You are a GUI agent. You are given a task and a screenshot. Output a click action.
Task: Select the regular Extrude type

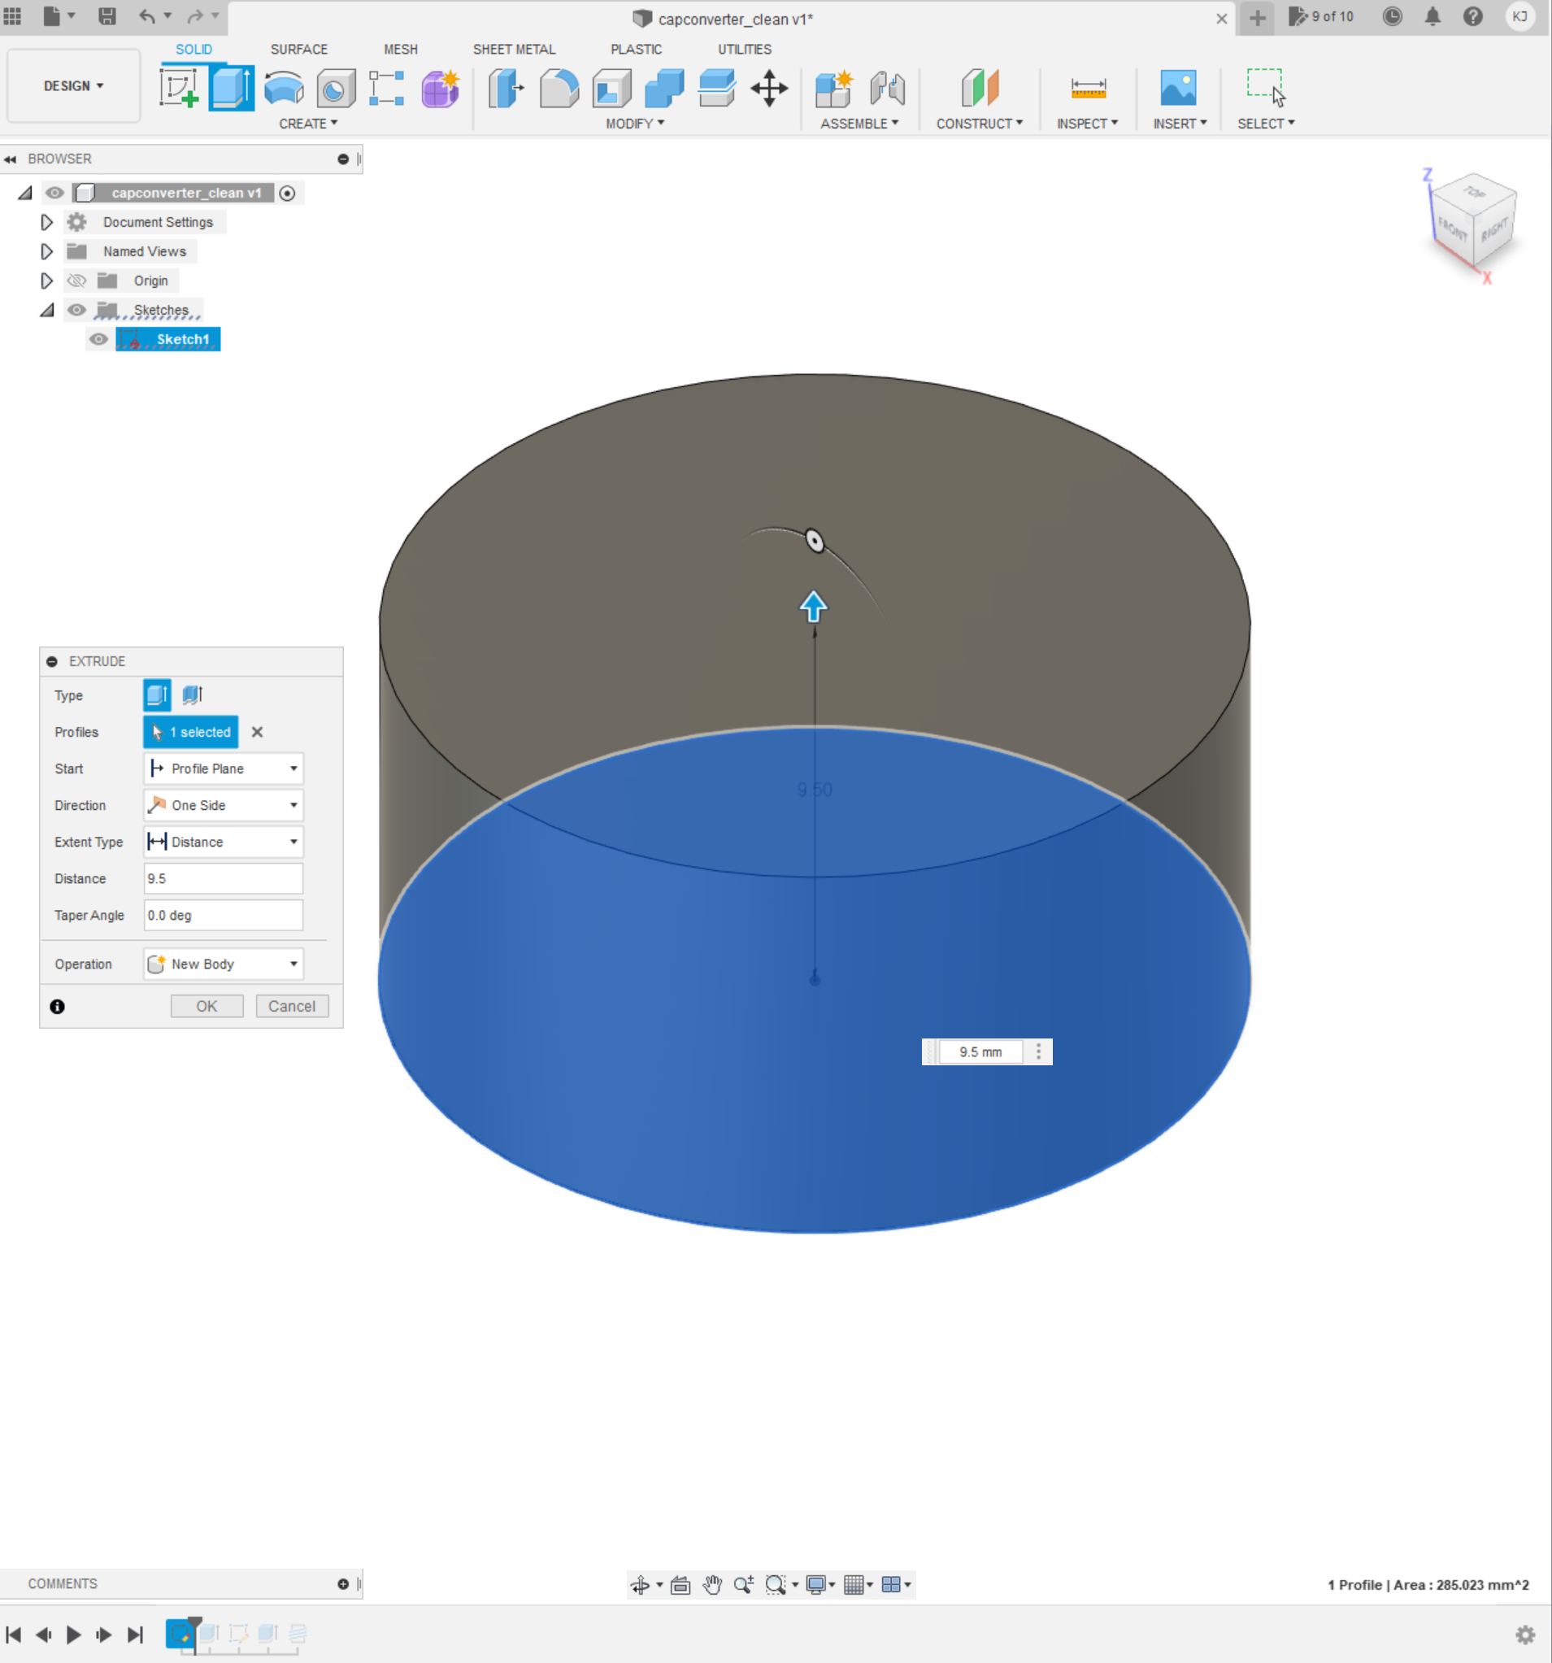[x=157, y=695]
